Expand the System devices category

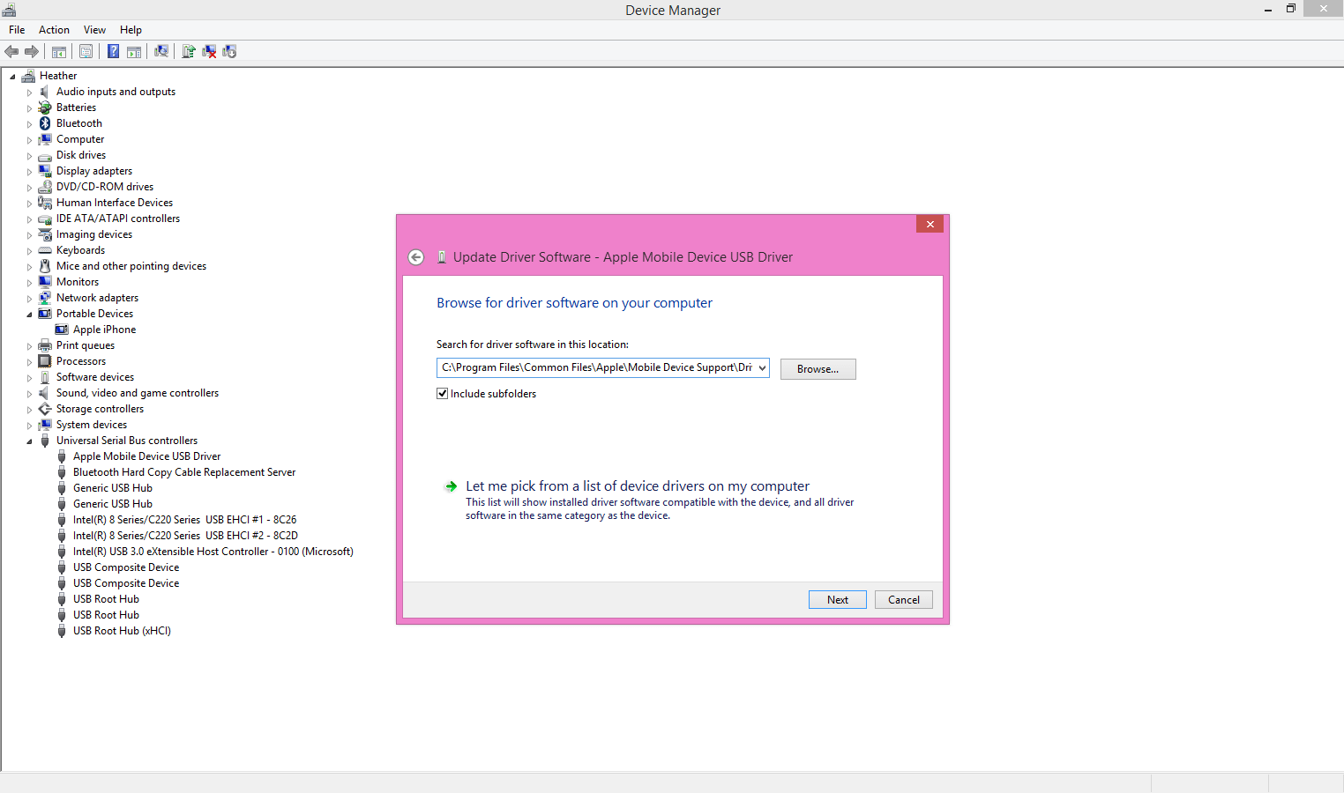pos(29,426)
